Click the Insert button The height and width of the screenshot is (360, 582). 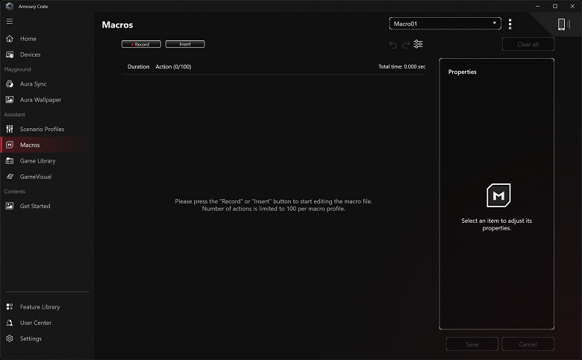click(x=185, y=44)
